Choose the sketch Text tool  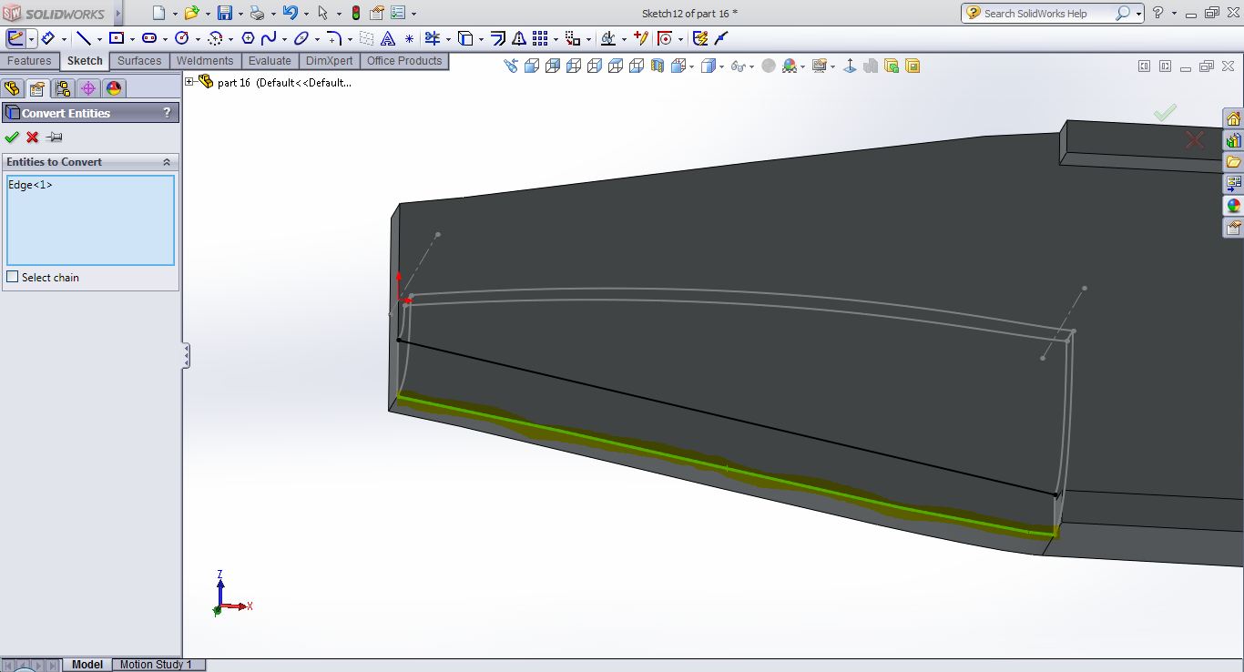click(x=388, y=38)
